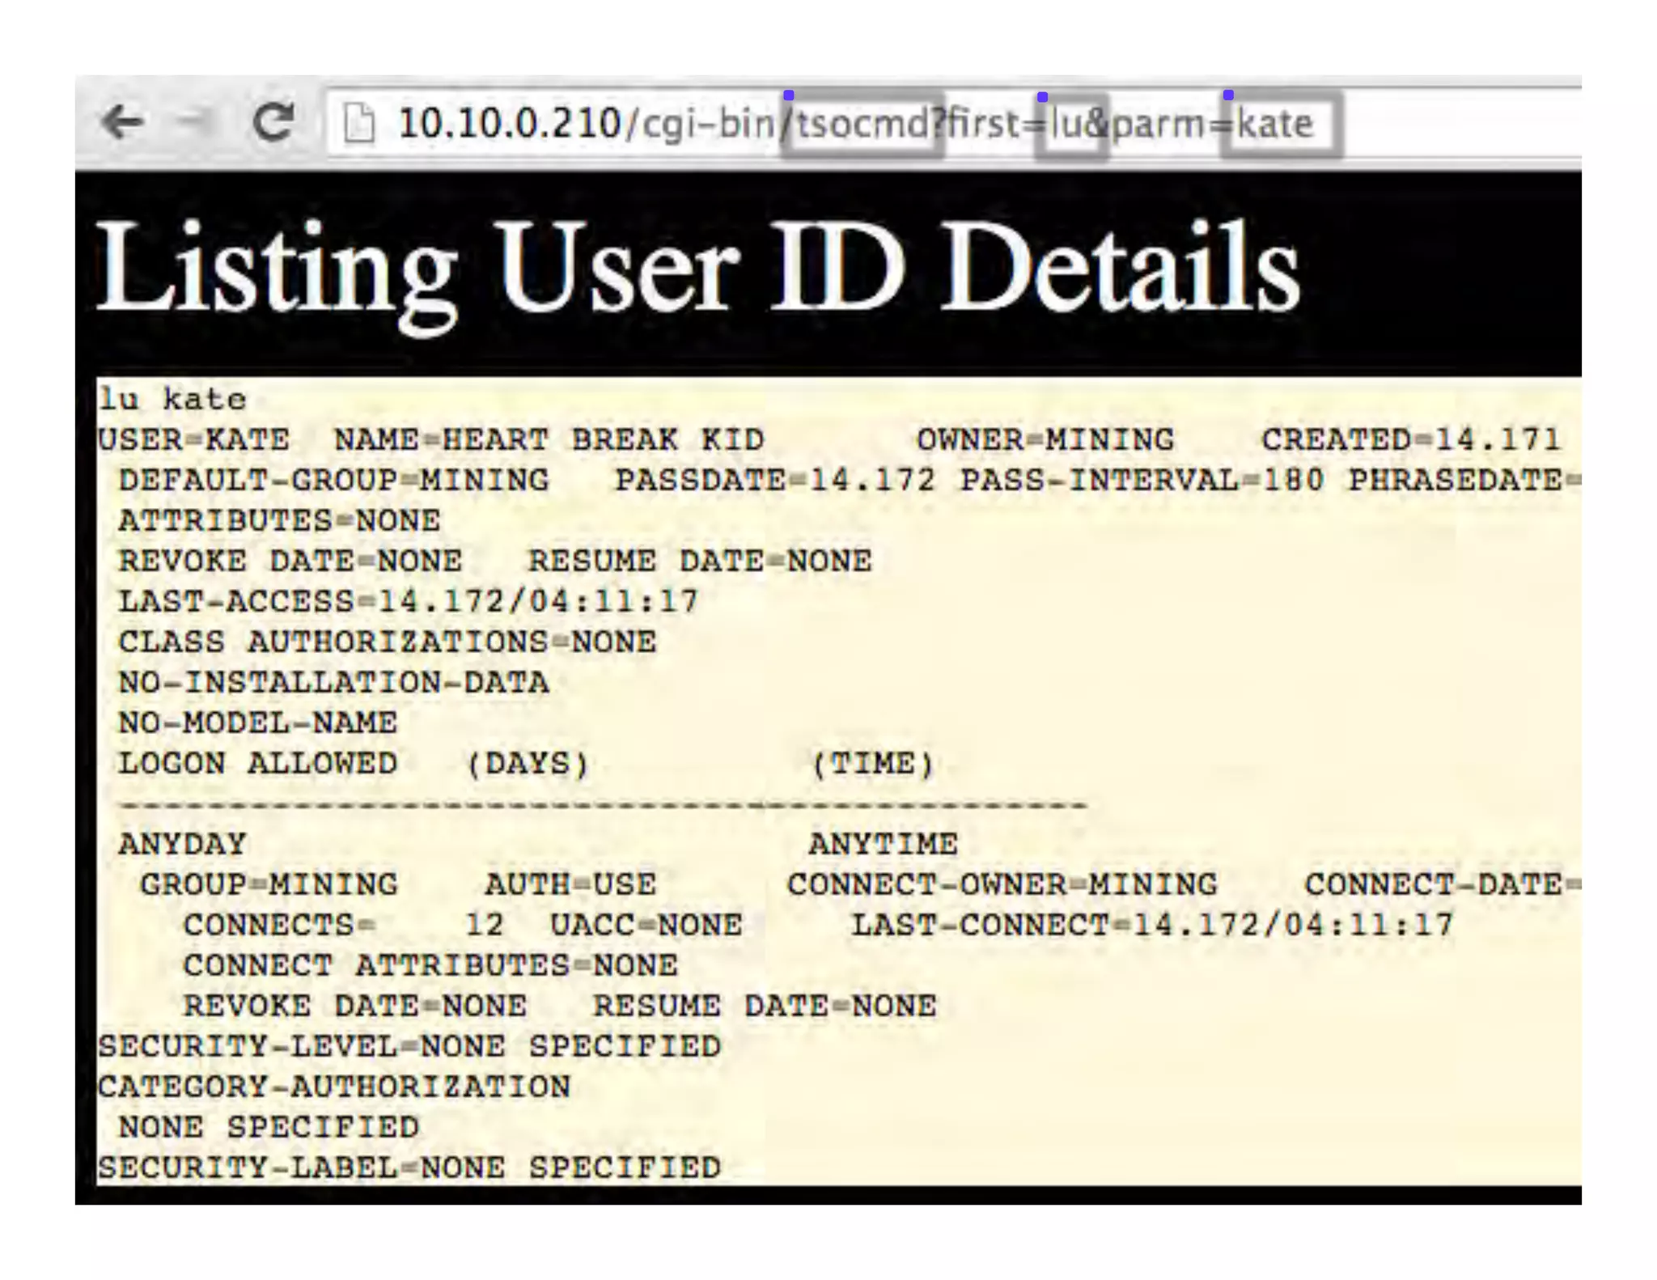Click the page document icon in the address bar
This screenshot has height=1280, width=1657.
(359, 124)
